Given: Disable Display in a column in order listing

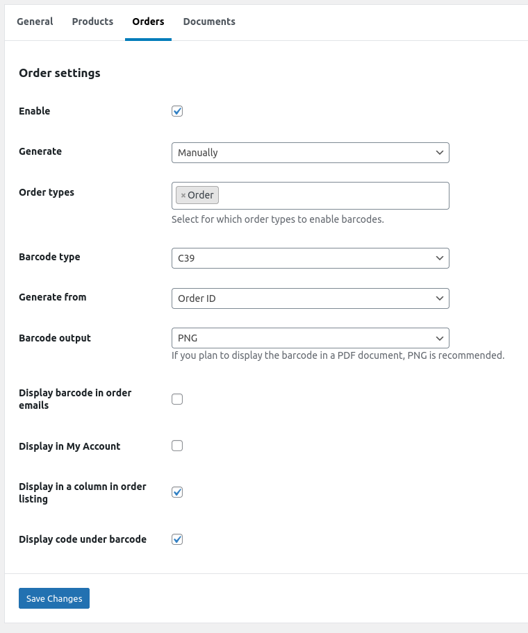Looking at the screenshot, I should (177, 492).
